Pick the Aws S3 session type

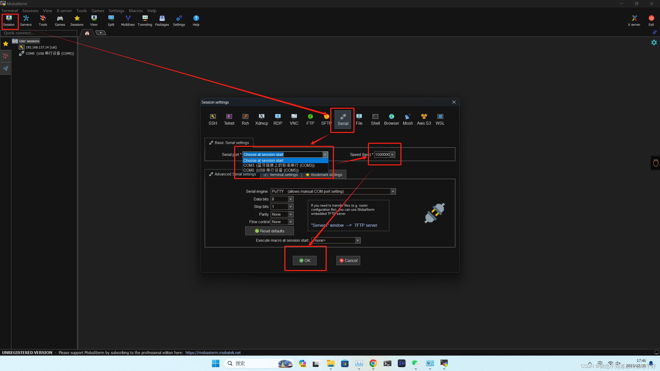coord(424,119)
